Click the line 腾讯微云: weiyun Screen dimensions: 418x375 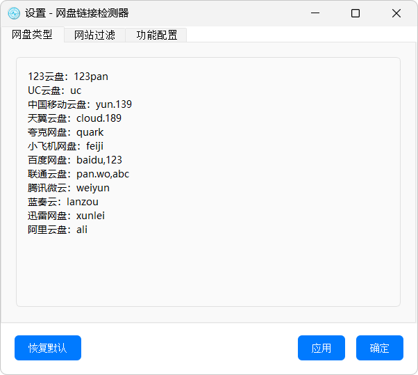(69, 188)
